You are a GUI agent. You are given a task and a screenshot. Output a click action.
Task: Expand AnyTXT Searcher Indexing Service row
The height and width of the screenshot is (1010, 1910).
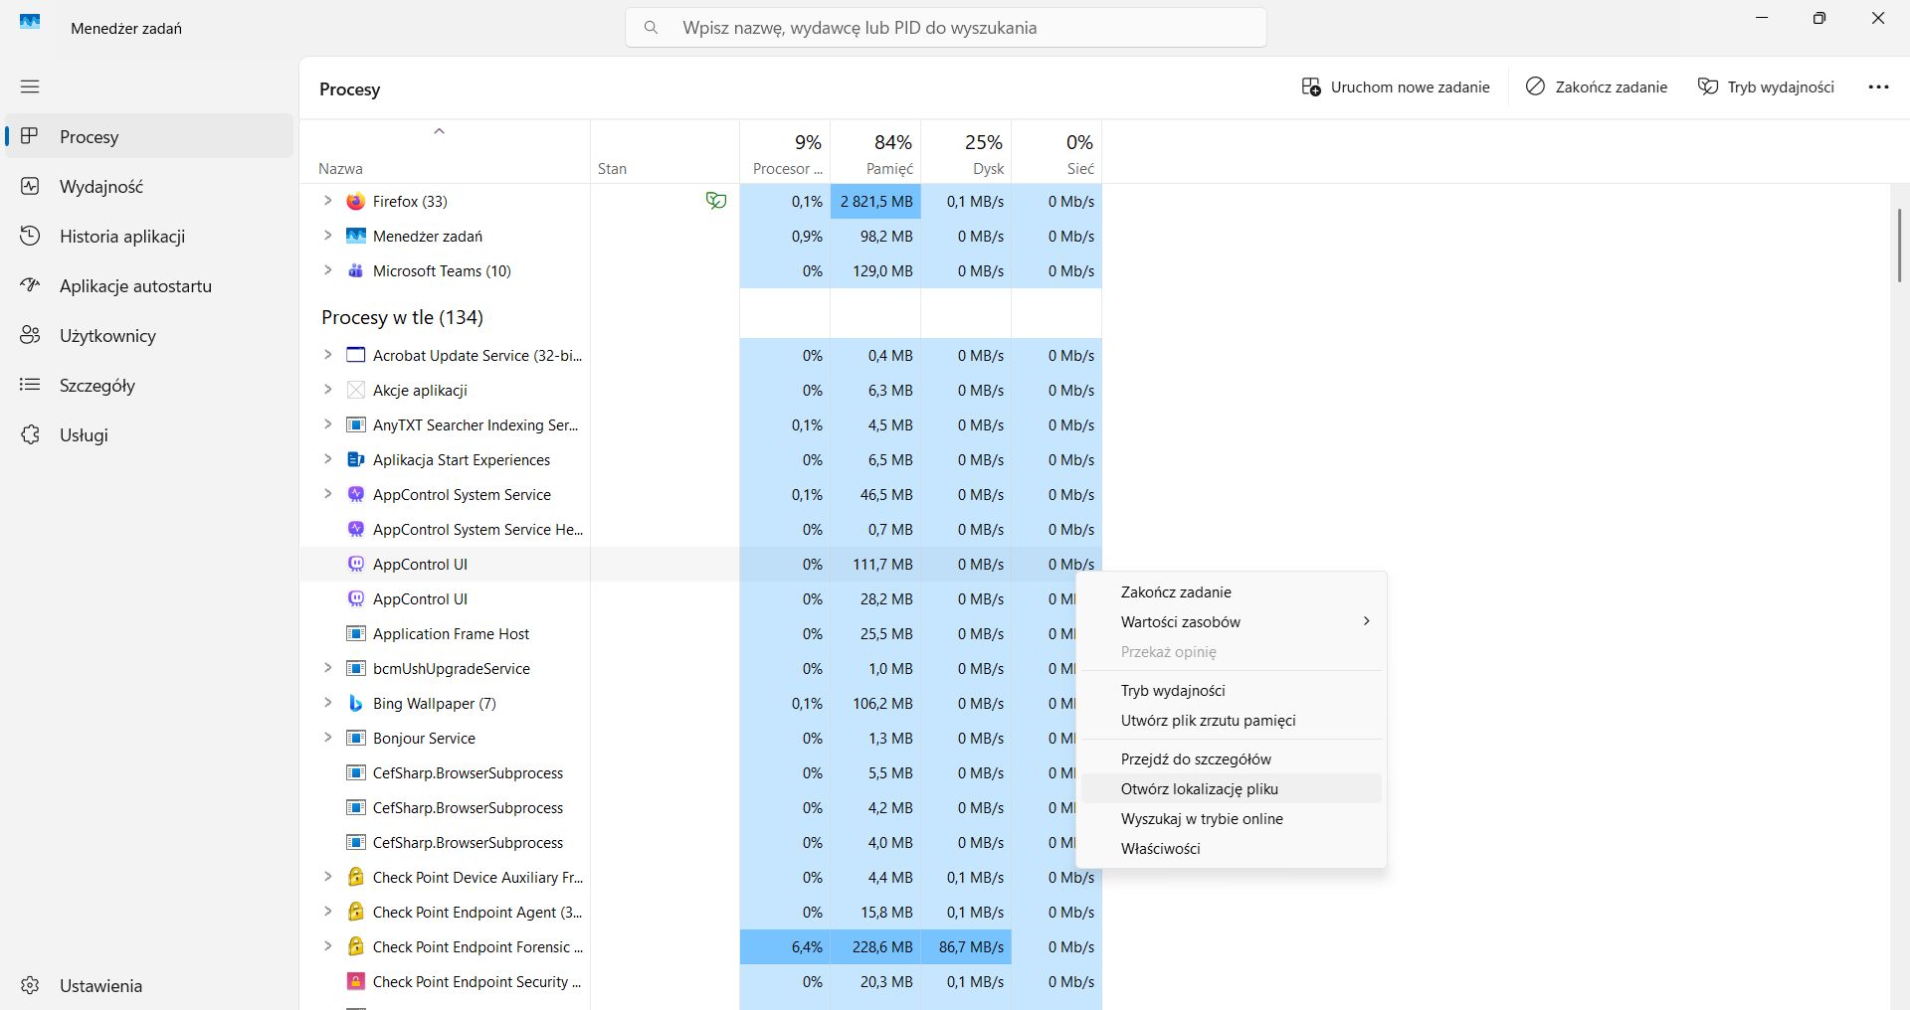point(327,424)
